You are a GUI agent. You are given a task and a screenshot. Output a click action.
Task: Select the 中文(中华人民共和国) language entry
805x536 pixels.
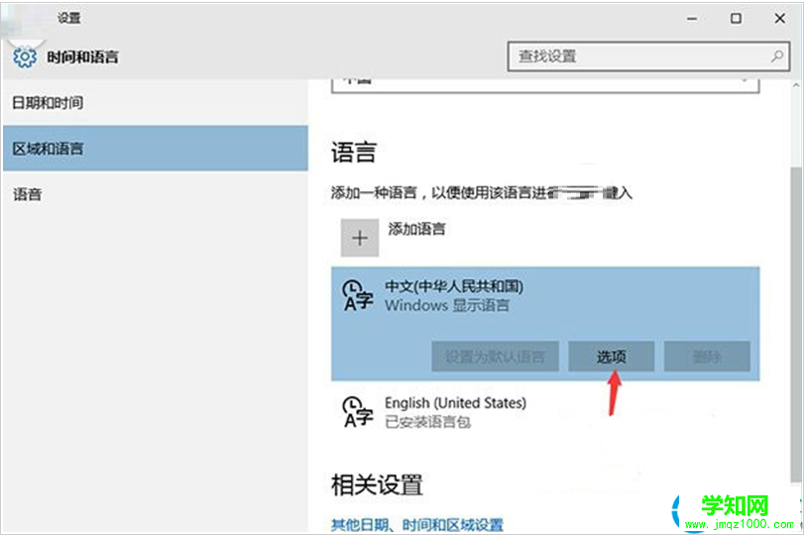tap(545, 324)
